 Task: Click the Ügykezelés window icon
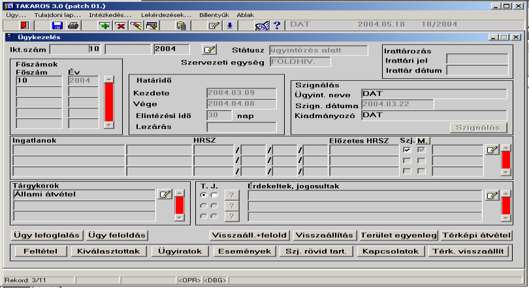9,36
